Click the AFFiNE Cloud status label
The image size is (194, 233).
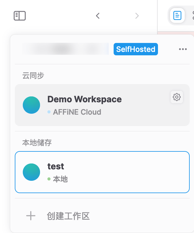point(77,112)
